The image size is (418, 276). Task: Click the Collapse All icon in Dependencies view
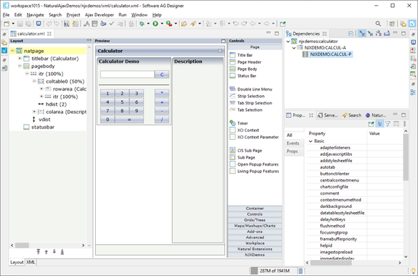(x=351, y=33)
